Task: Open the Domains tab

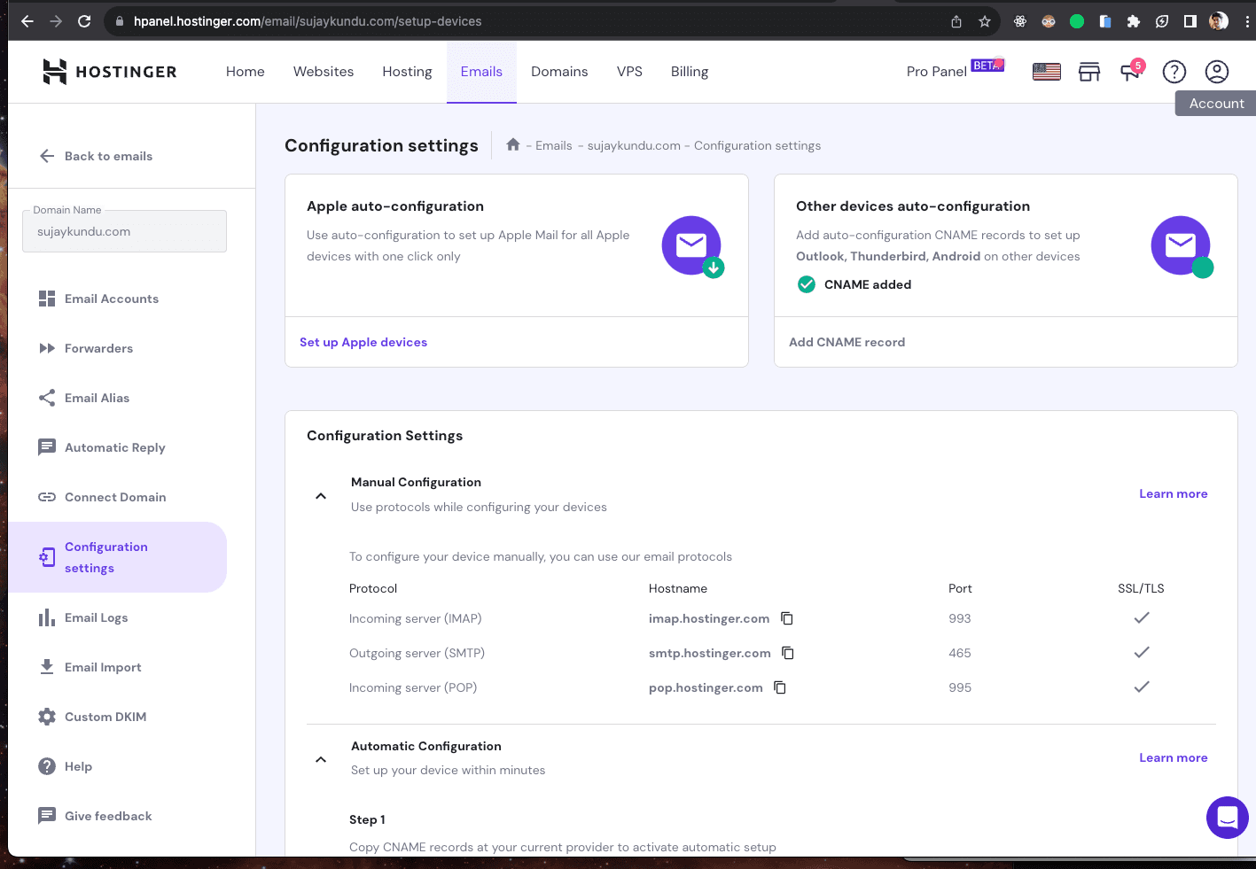Action: 559,72
